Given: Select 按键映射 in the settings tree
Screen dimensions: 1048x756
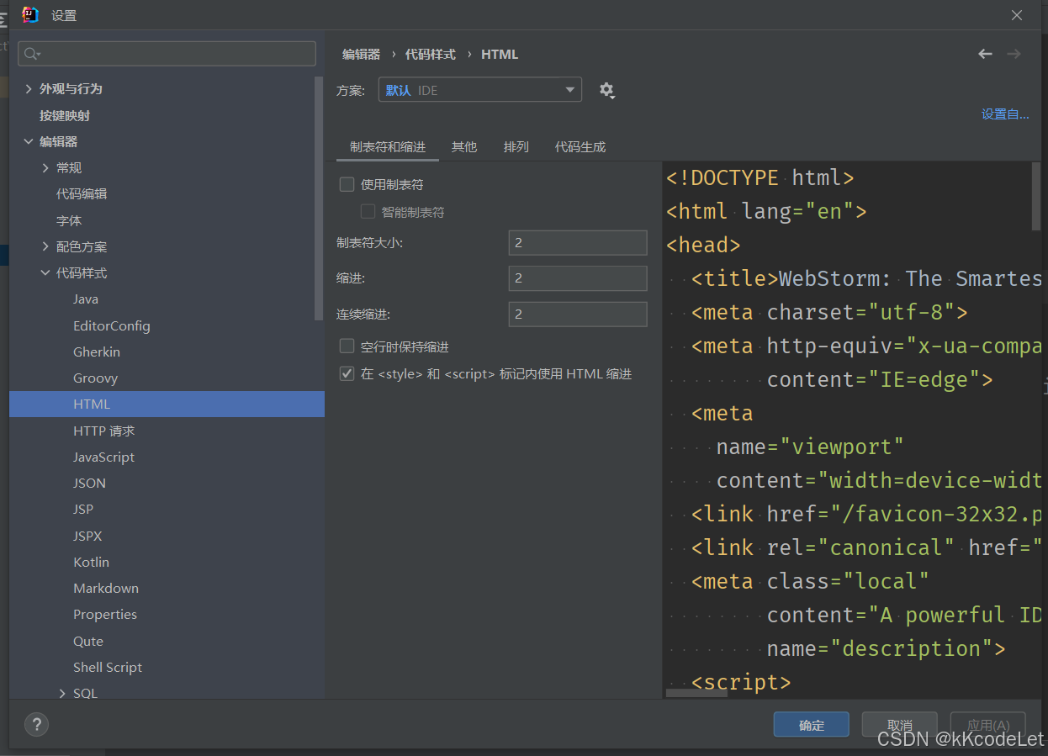Looking at the screenshot, I should coord(65,115).
